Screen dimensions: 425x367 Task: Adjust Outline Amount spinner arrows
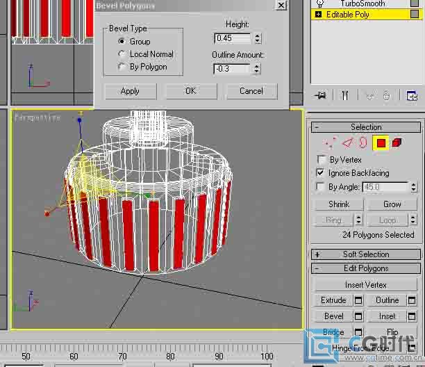point(257,69)
